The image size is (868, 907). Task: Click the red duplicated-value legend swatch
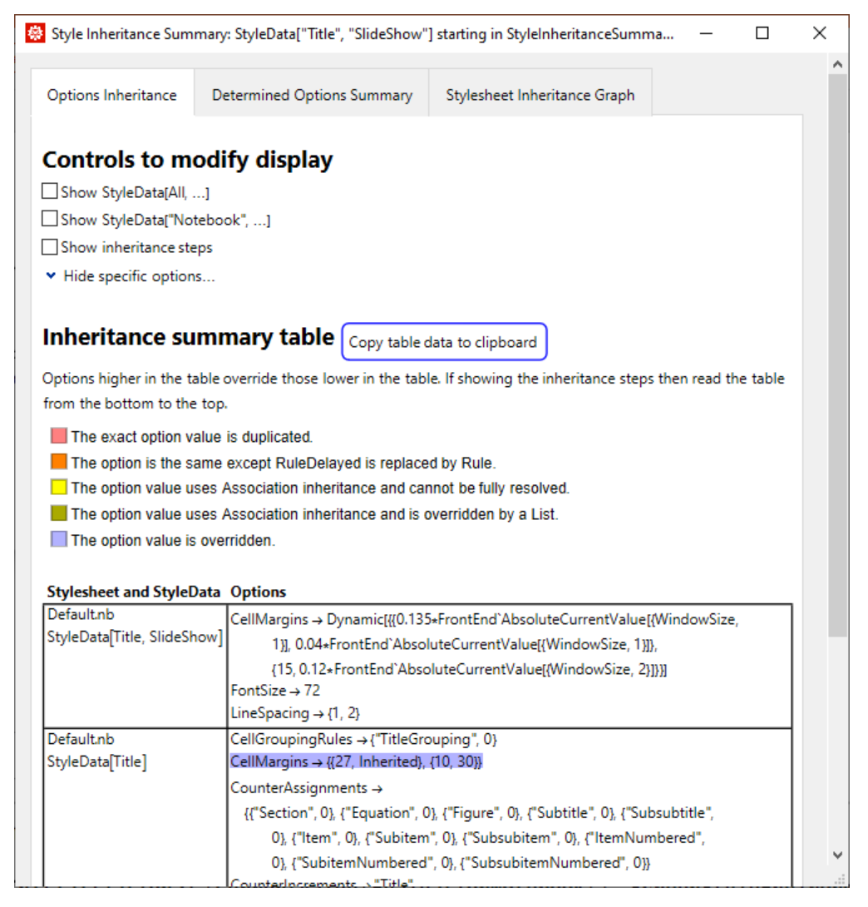click(58, 436)
